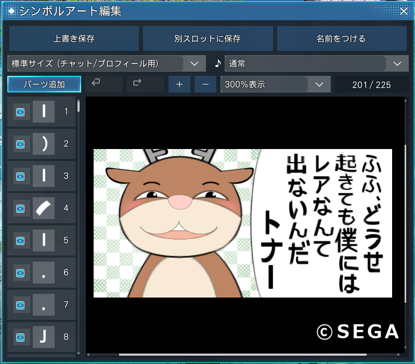Toggle visibility eye of layer 1
This screenshot has height=364, width=415.
tap(20, 112)
